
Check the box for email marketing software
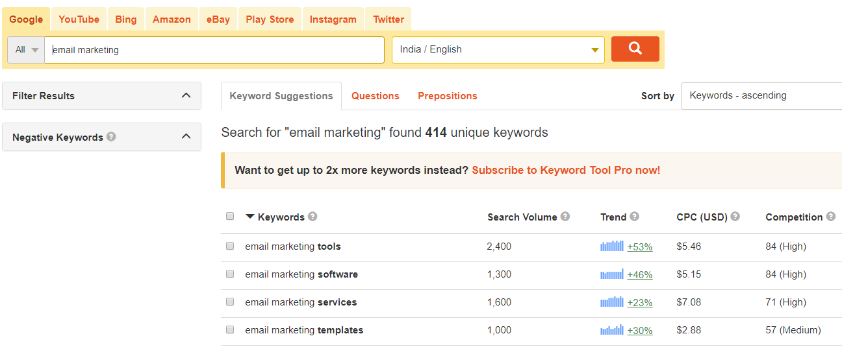tap(230, 274)
